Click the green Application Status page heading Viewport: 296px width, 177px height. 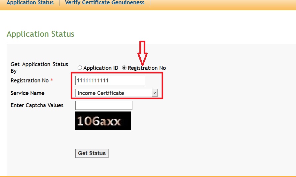[40, 34]
